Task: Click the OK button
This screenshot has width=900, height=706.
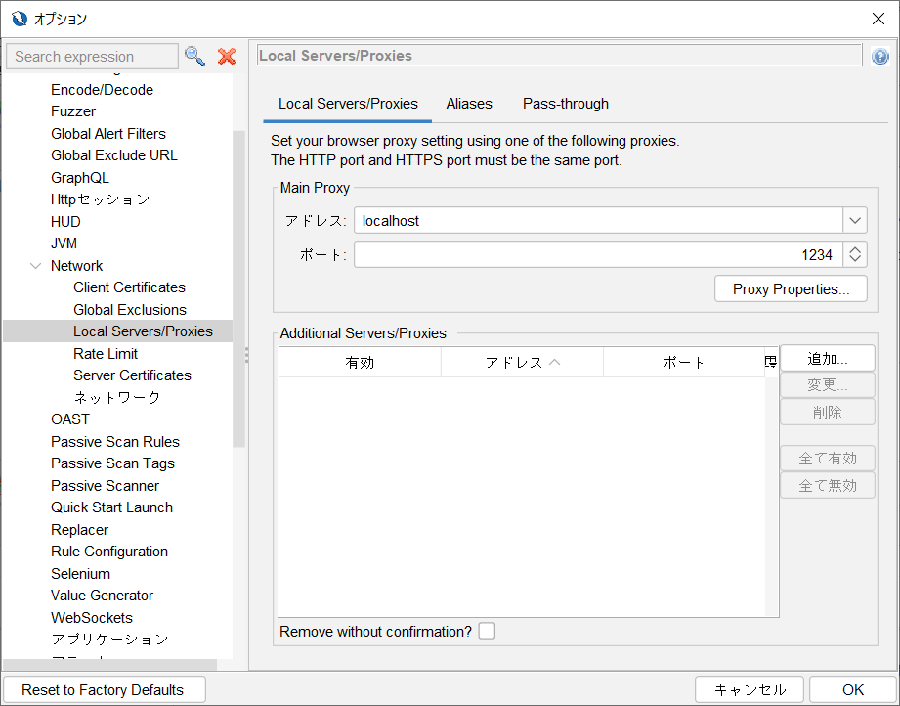Action: (x=852, y=689)
